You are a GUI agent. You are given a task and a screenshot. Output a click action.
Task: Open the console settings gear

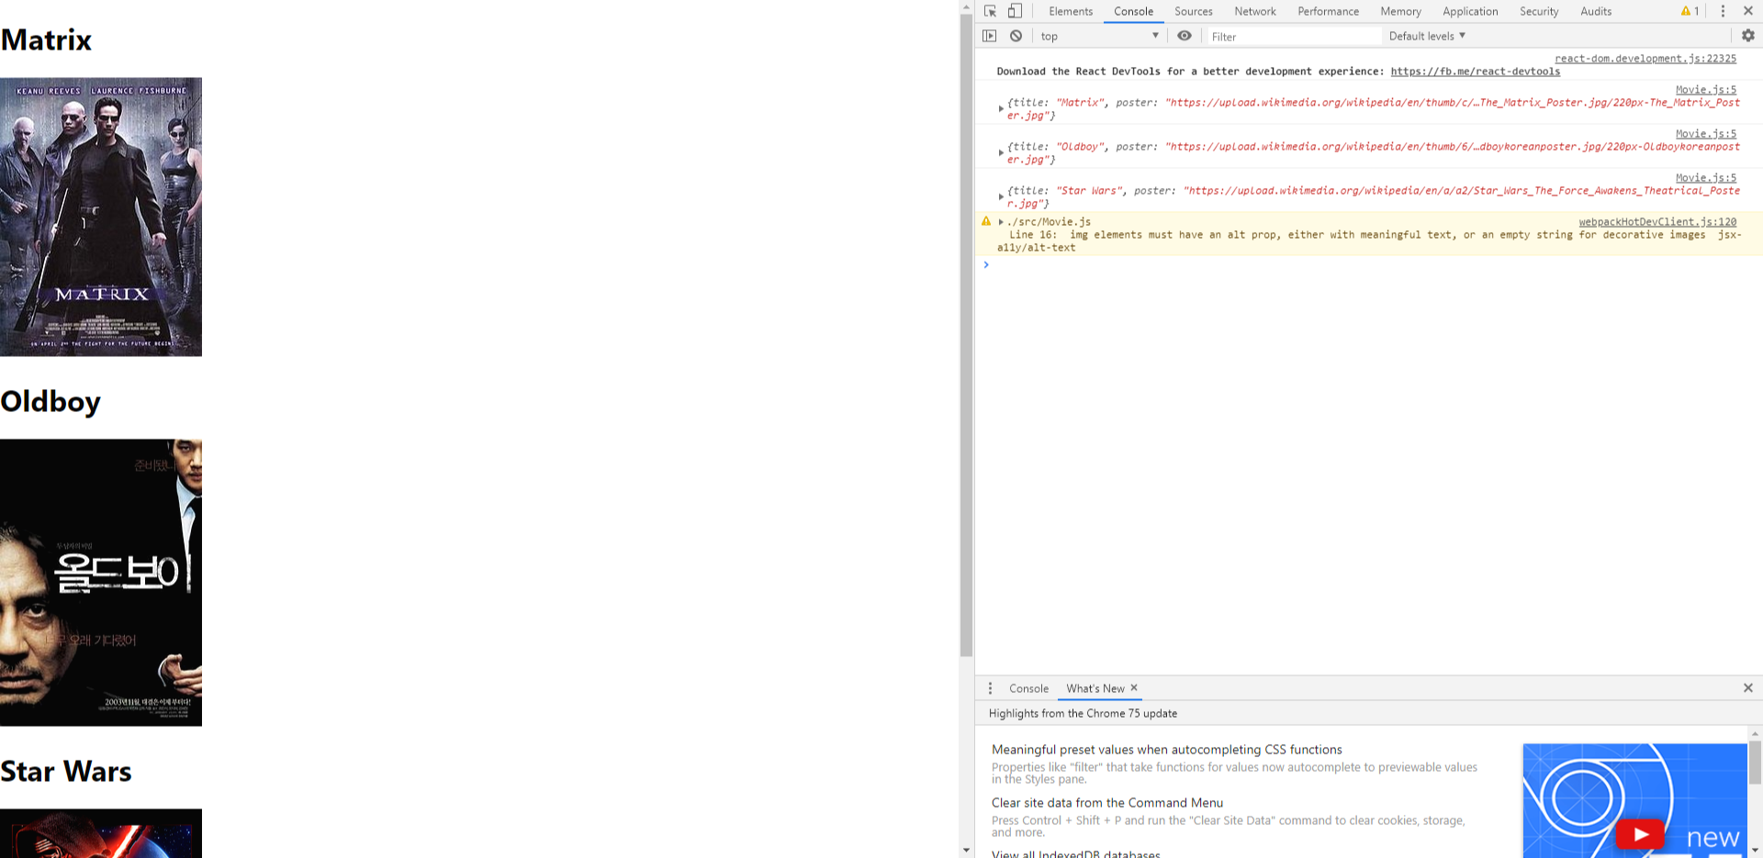click(x=1748, y=36)
